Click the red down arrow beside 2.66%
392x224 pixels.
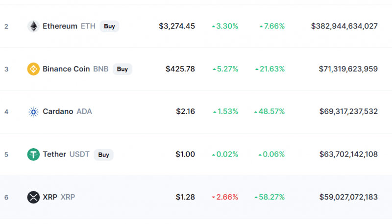(214, 197)
